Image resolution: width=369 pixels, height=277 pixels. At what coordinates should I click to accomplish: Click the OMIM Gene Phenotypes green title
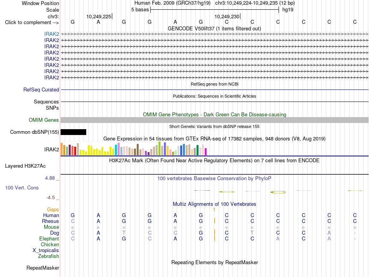tap(214, 114)
